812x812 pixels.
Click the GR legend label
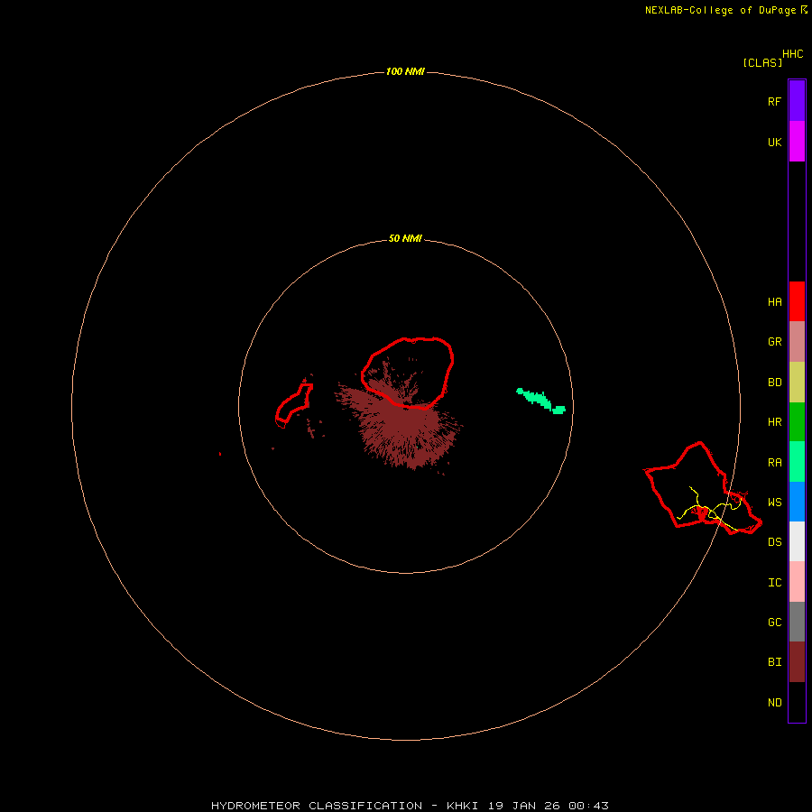click(x=774, y=342)
